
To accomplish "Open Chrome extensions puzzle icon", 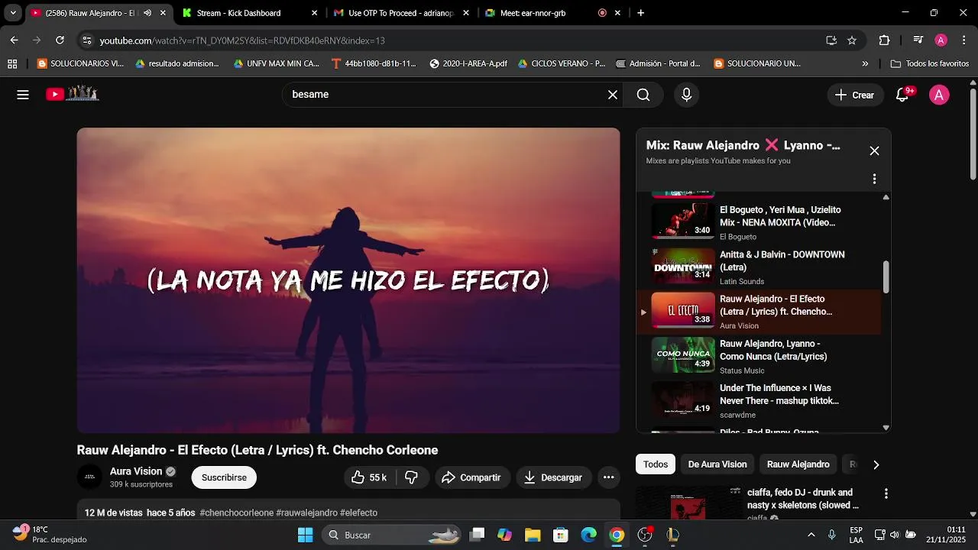I will click(884, 40).
